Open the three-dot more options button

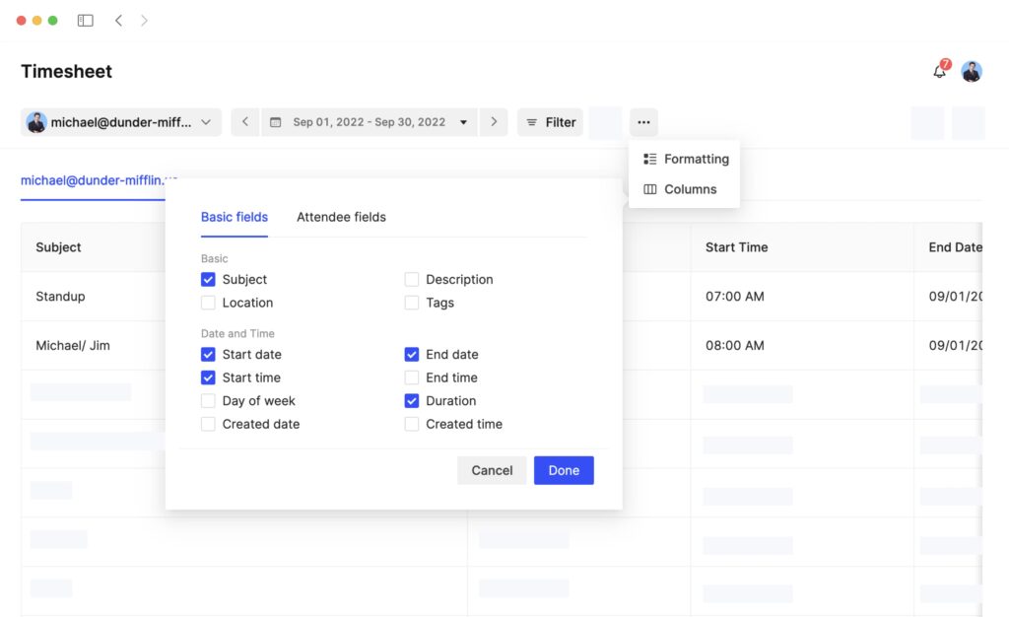[x=643, y=122]
